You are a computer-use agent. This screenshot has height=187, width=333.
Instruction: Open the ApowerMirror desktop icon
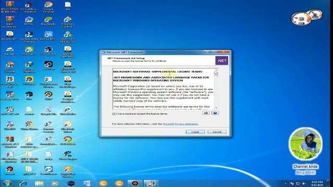pos(48,36)
